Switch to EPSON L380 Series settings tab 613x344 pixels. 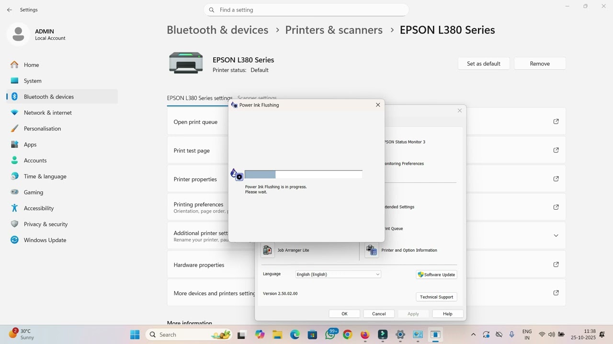point(200,98)
